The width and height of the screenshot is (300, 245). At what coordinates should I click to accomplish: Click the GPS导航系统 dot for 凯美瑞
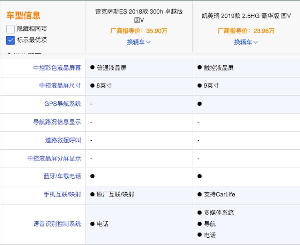[x=199, y=104]
